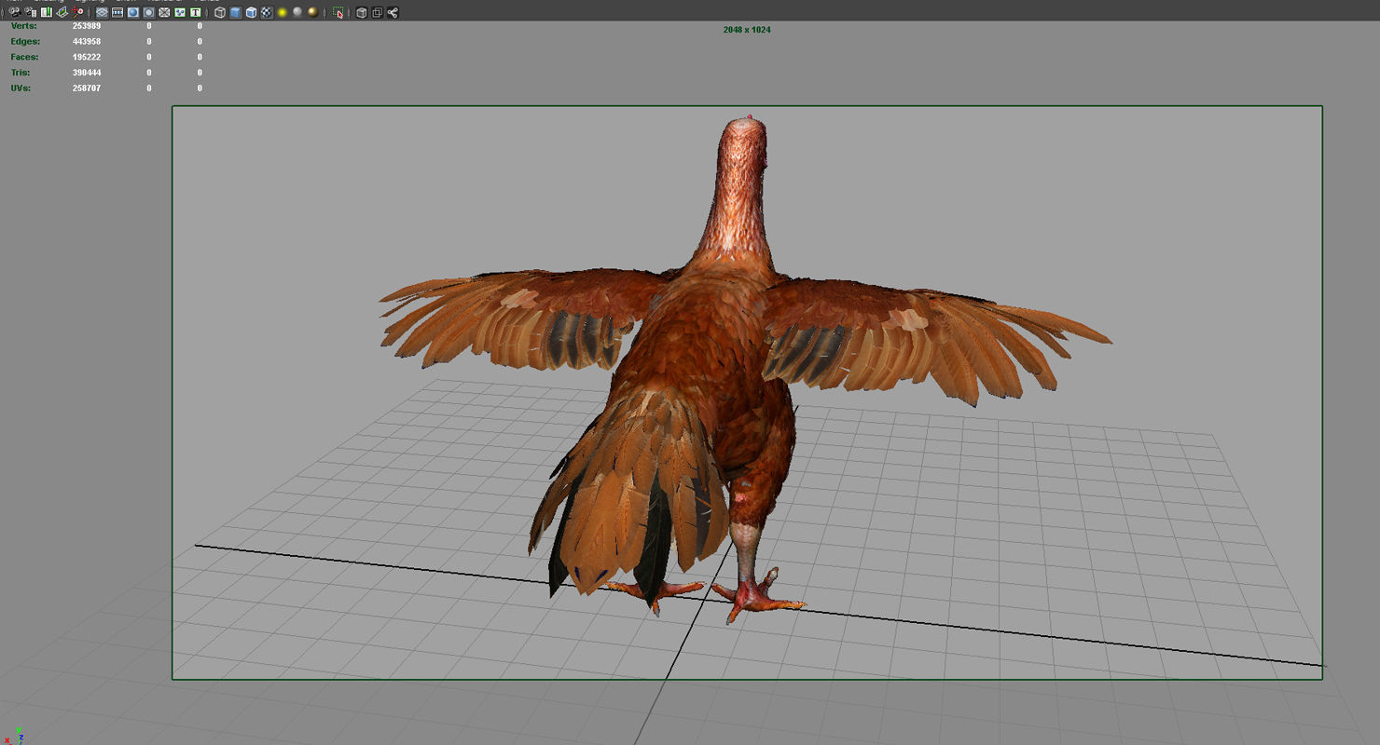
Task: Enable Use All Lights yellow sphere icon
Action: click(282, 12)
